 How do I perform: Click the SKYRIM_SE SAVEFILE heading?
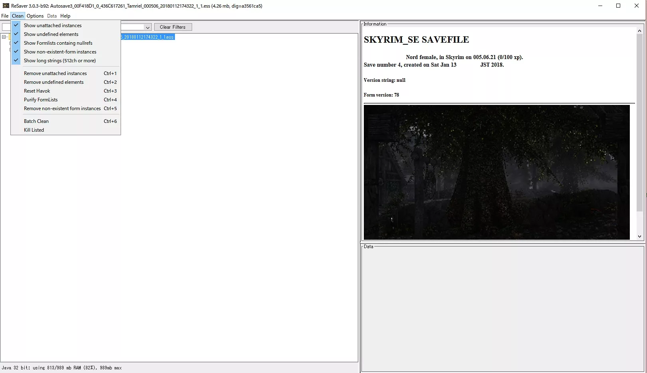(x=416, y=40)
